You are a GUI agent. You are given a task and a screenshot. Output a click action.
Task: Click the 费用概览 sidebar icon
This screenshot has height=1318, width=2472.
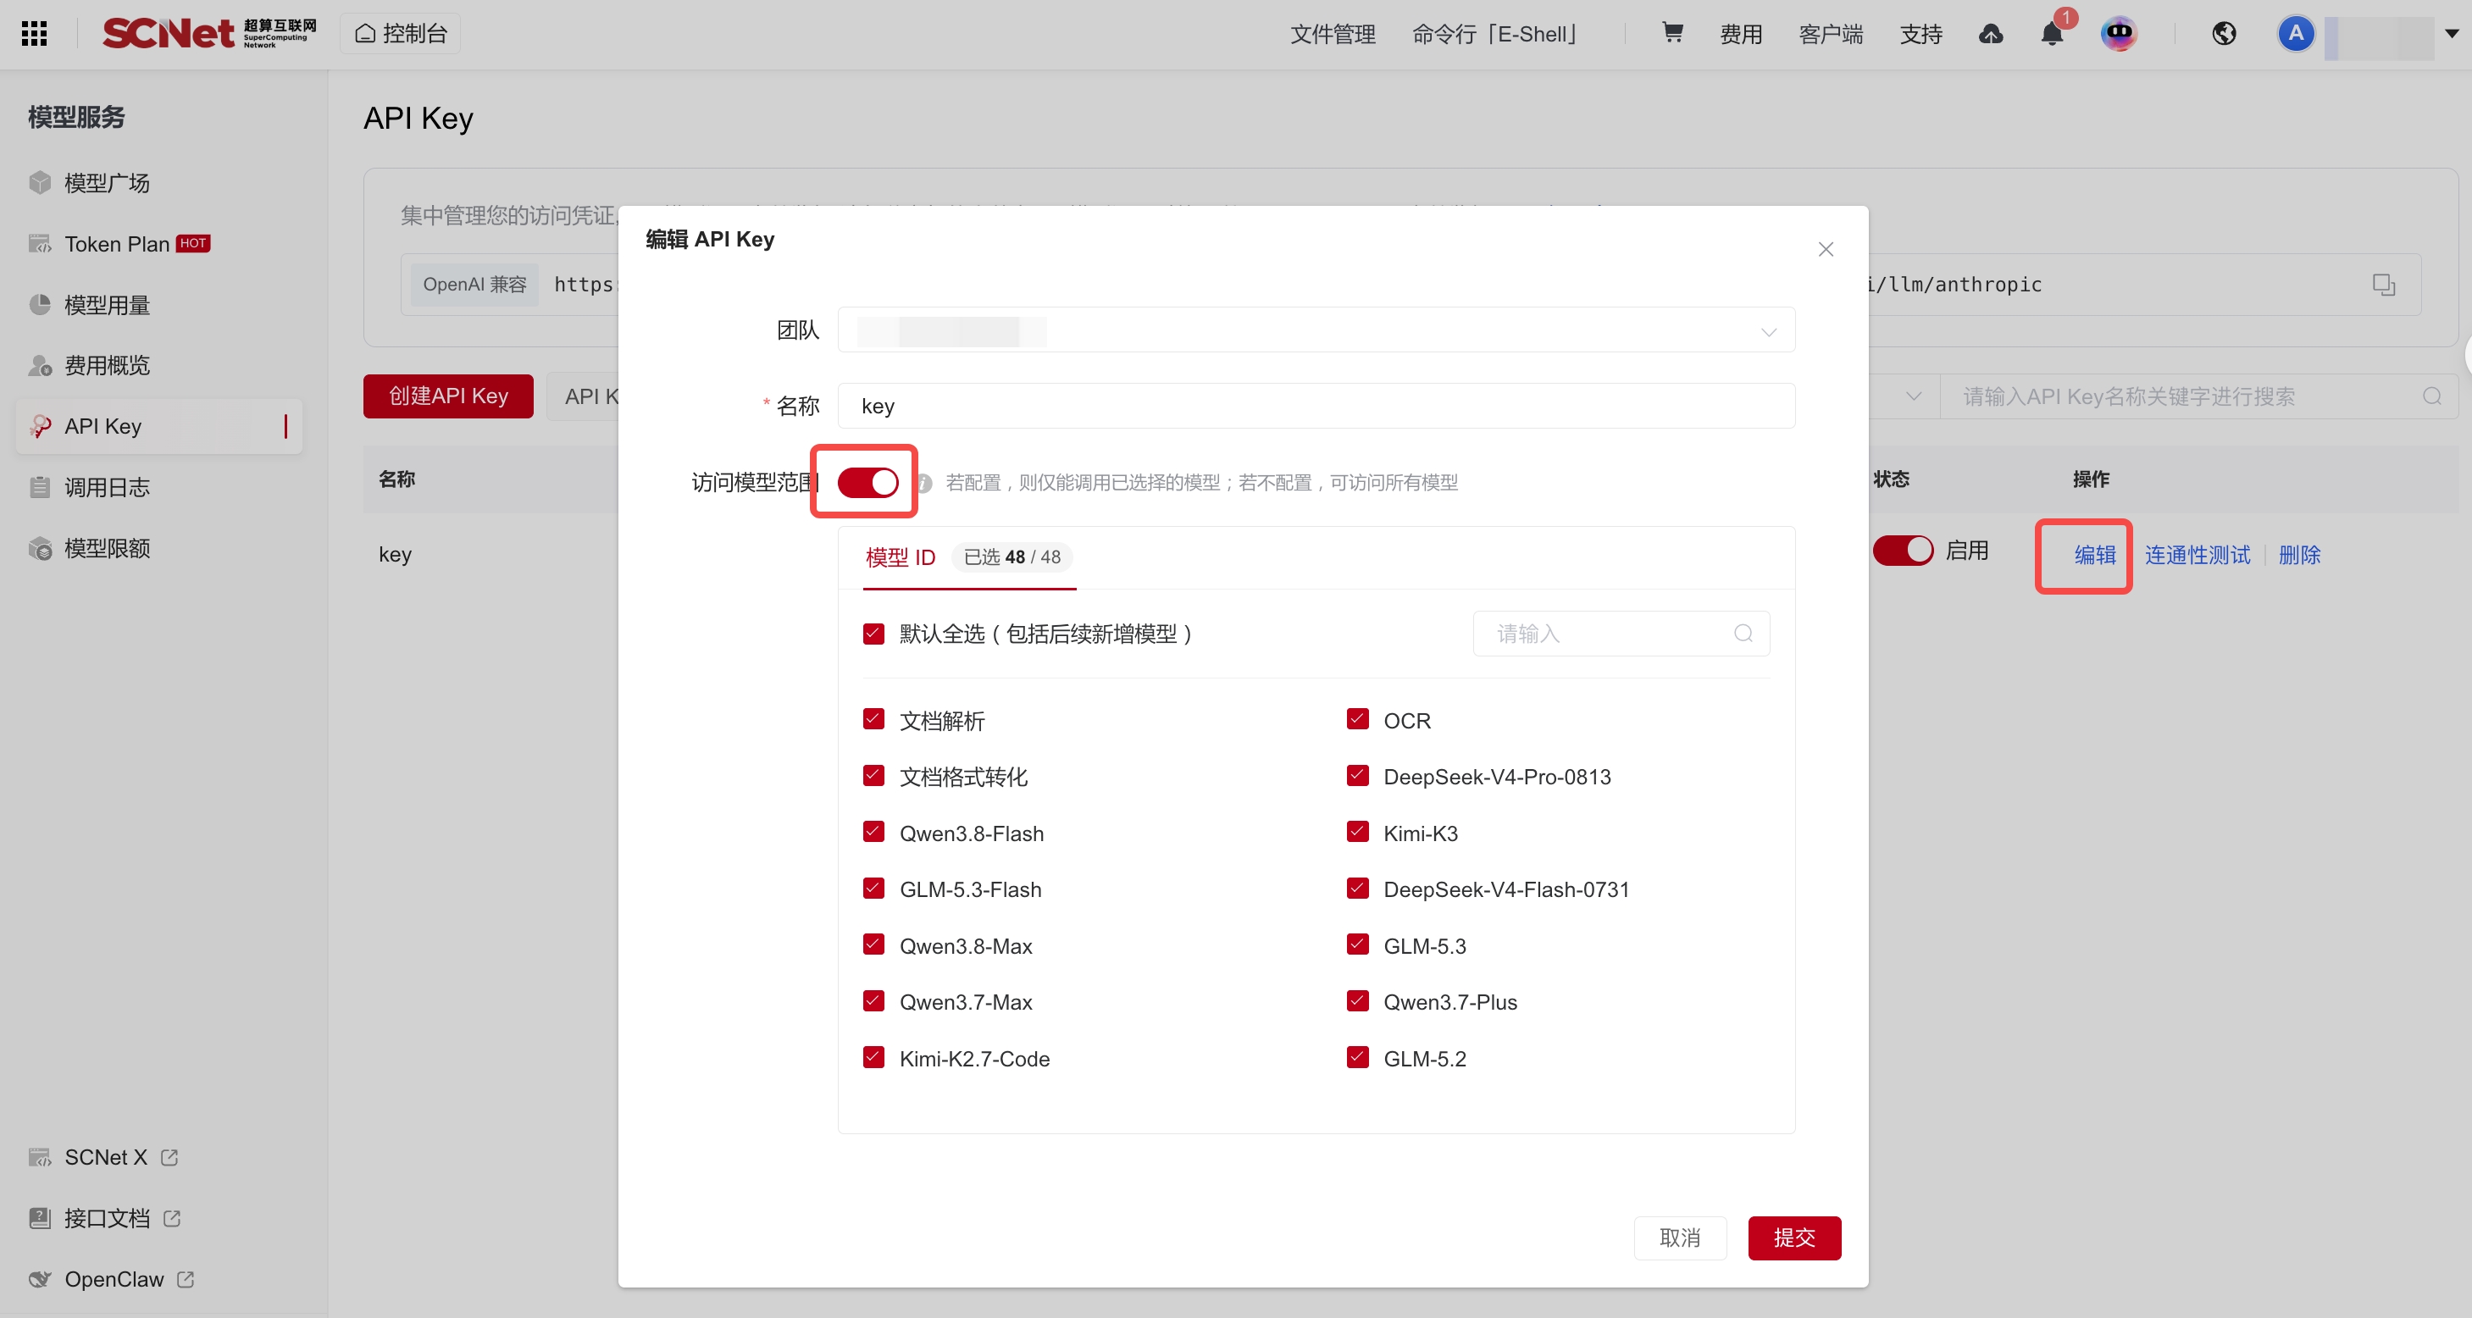[39, 365]
